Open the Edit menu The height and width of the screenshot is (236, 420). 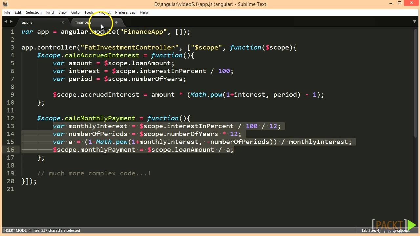point(18,12)
